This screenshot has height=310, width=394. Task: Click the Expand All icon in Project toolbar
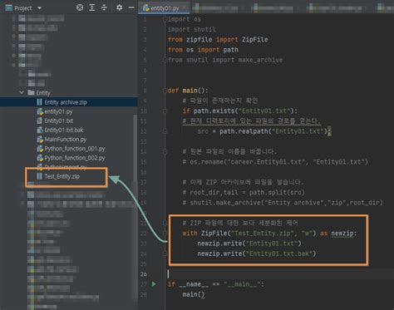[92, 7]
